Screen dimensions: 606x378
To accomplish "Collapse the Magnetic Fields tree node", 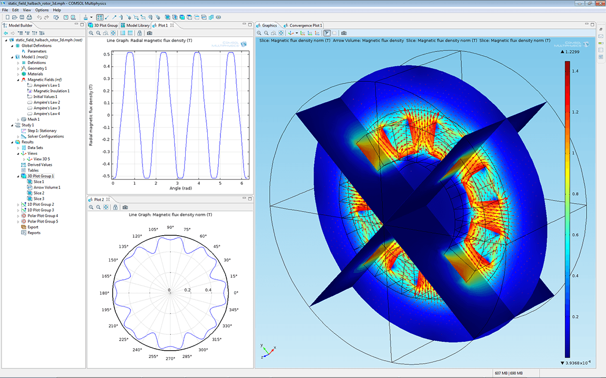I will 18,80.
